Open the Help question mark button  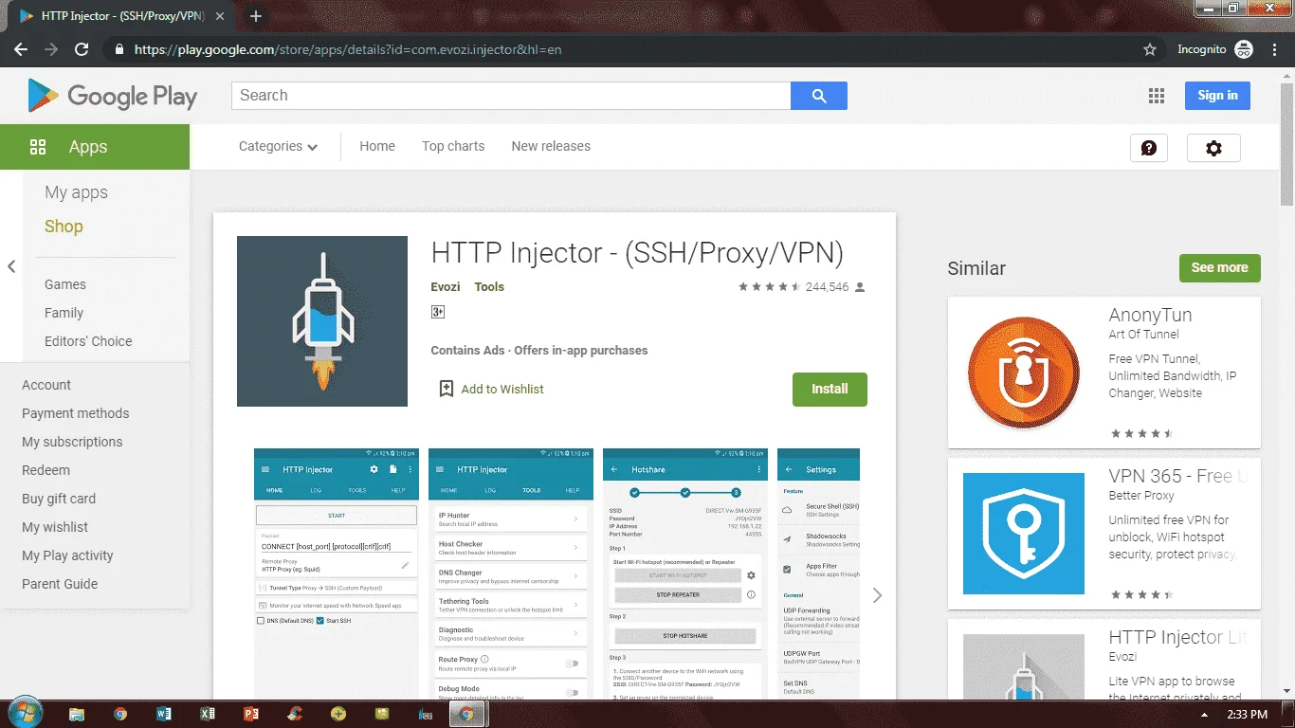pos(1149,148)
